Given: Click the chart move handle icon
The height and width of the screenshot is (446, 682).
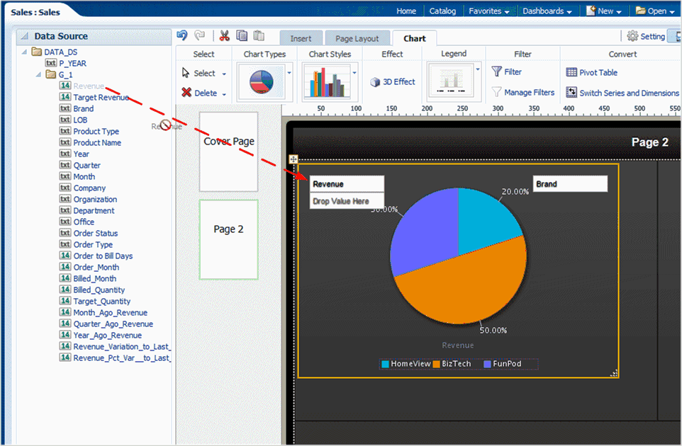Looking at the screenshot, I should point(294,159).
